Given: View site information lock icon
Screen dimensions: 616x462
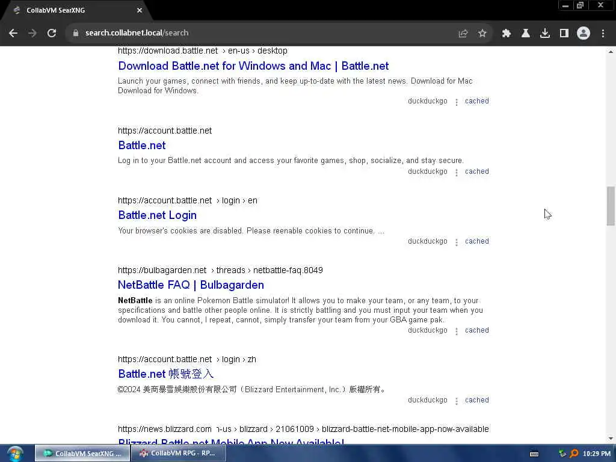Looking at the screenshot, I should [75, 33].
